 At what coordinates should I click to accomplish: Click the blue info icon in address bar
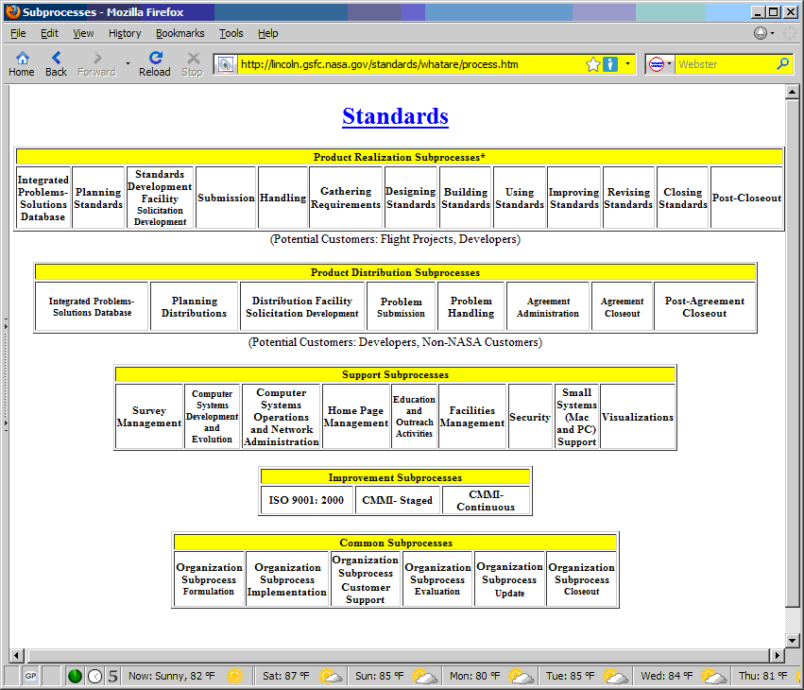point(610,64)
